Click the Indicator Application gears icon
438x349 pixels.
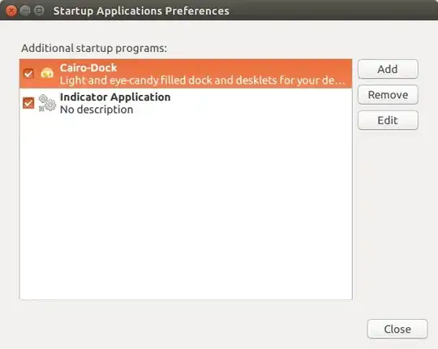[47, 103]
